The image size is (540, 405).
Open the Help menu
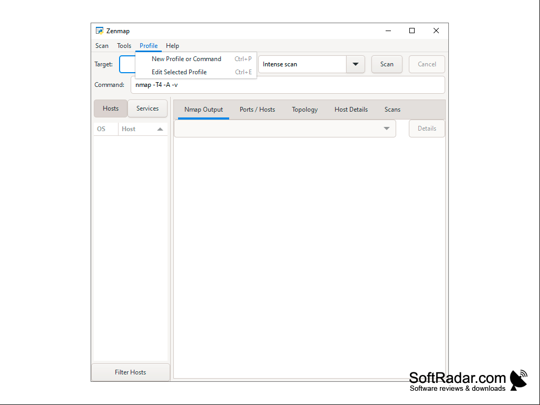coord(173,46)
